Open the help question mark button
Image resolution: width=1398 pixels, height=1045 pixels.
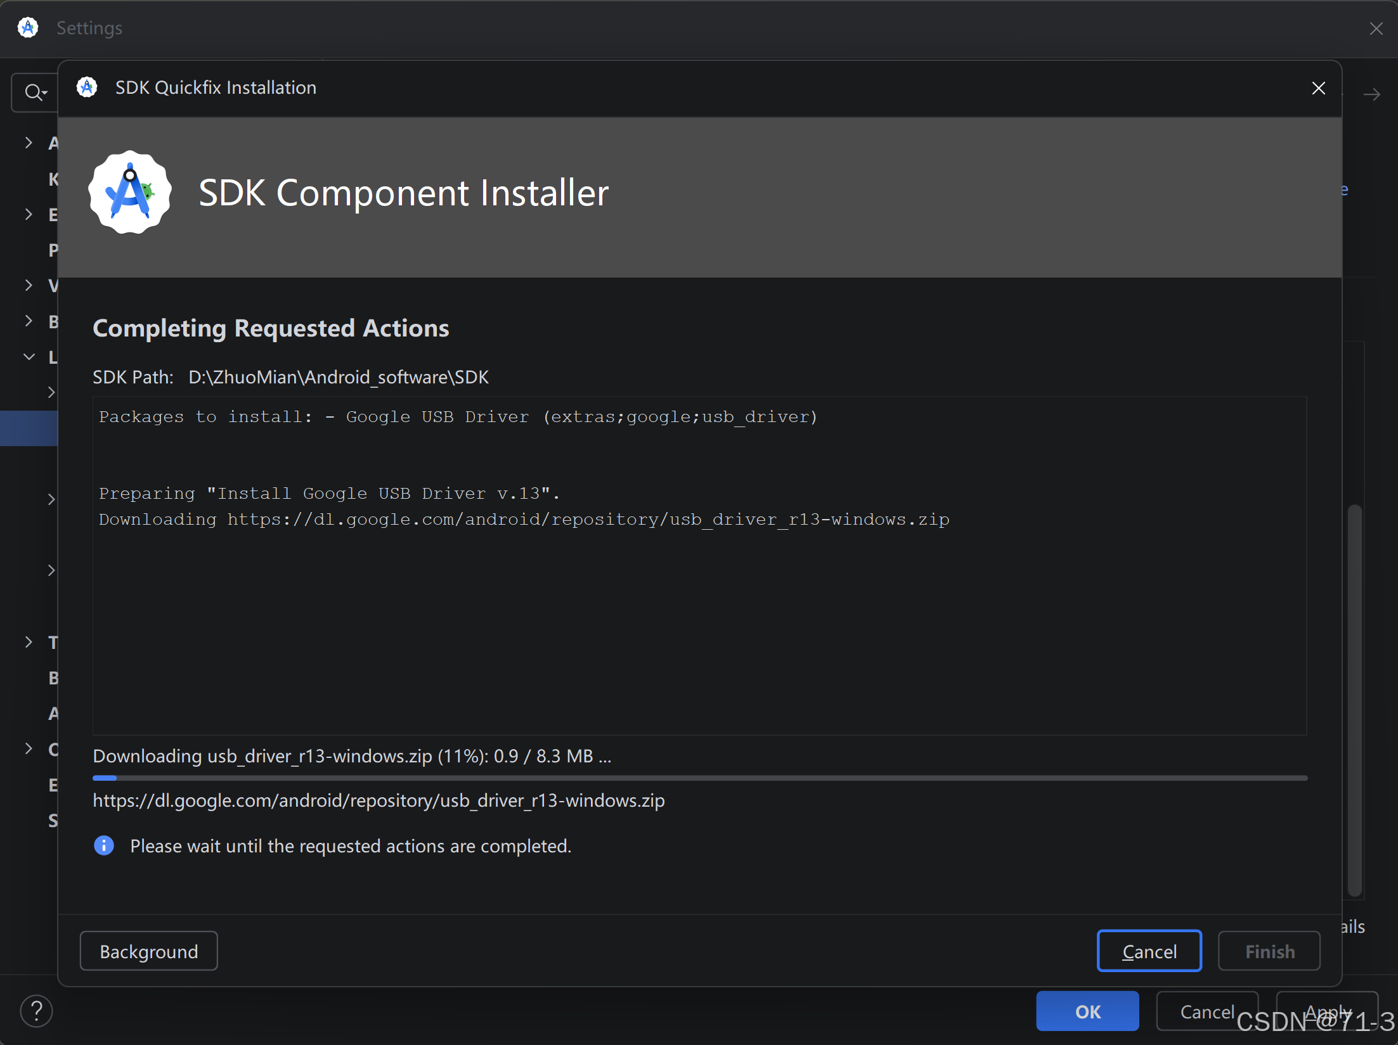[37, 1011]
